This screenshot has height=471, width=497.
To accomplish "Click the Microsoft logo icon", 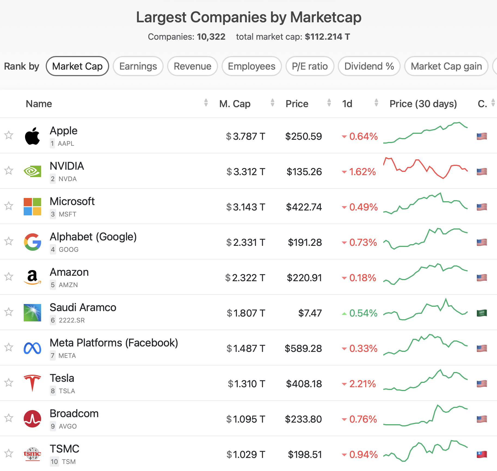I will 32,207.
